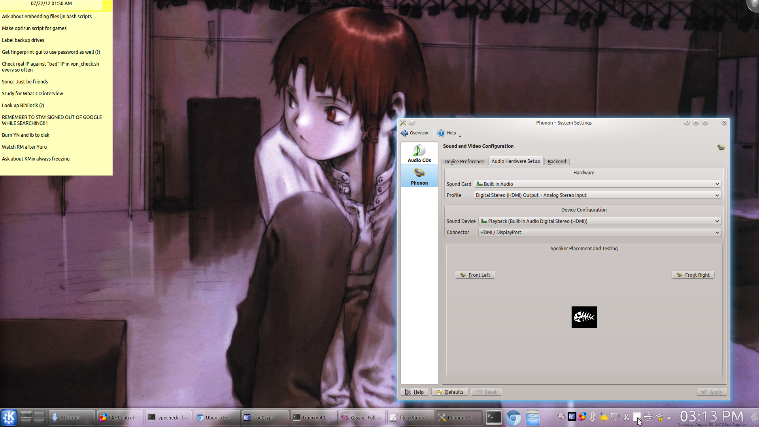Open the file manager launcher icon

(x=532, y=418)
